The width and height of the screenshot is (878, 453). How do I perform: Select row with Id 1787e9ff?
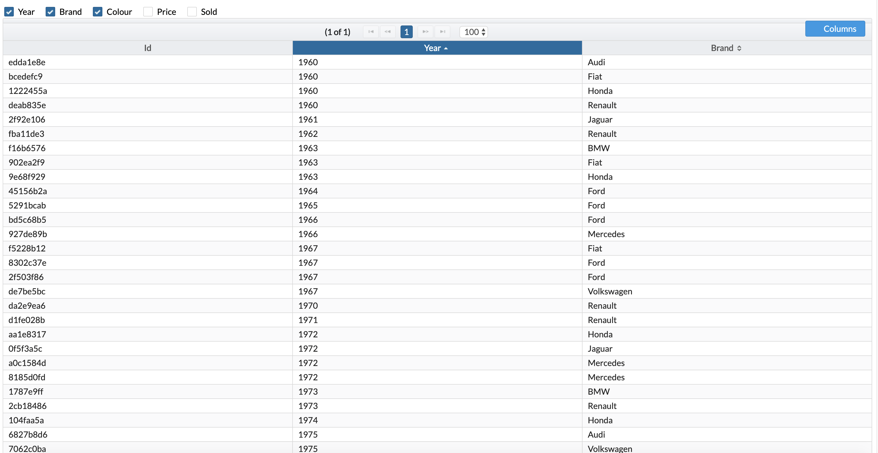click(437, 392)
